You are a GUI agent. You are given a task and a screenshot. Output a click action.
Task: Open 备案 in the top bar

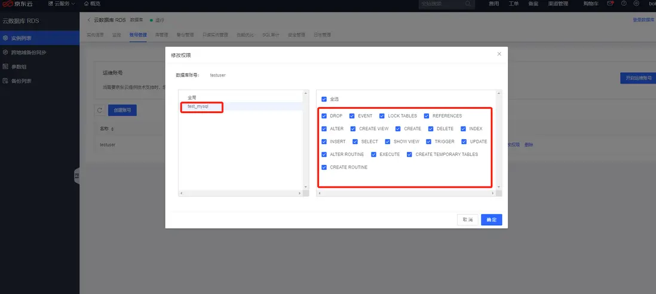533,4
